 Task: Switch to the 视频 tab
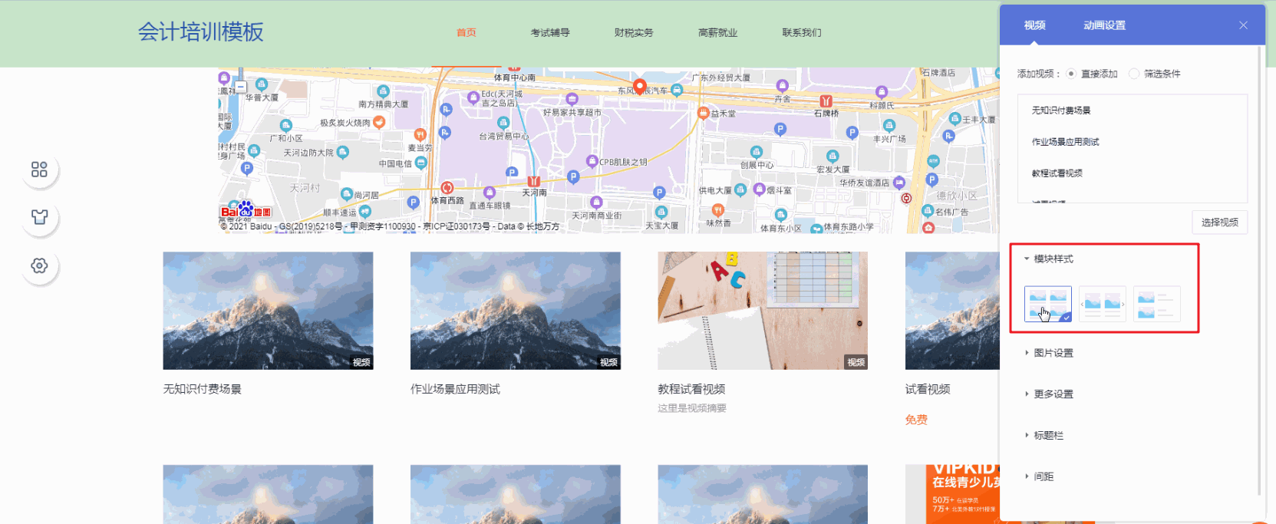tap(1034, 25)
